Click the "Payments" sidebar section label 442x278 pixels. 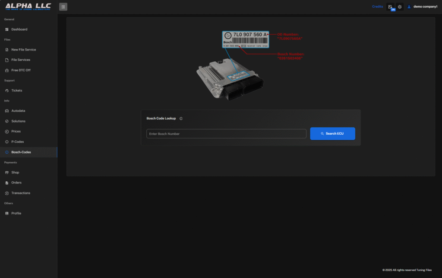[10, 163]
